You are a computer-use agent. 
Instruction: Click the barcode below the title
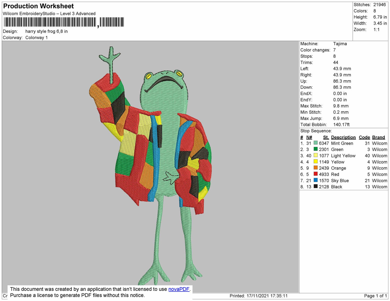tap(64, 22)
